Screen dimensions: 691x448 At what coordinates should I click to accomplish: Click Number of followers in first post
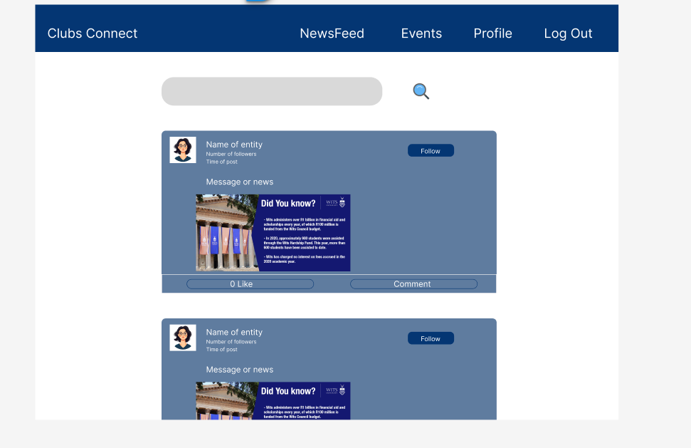click(x=231, y=154)
